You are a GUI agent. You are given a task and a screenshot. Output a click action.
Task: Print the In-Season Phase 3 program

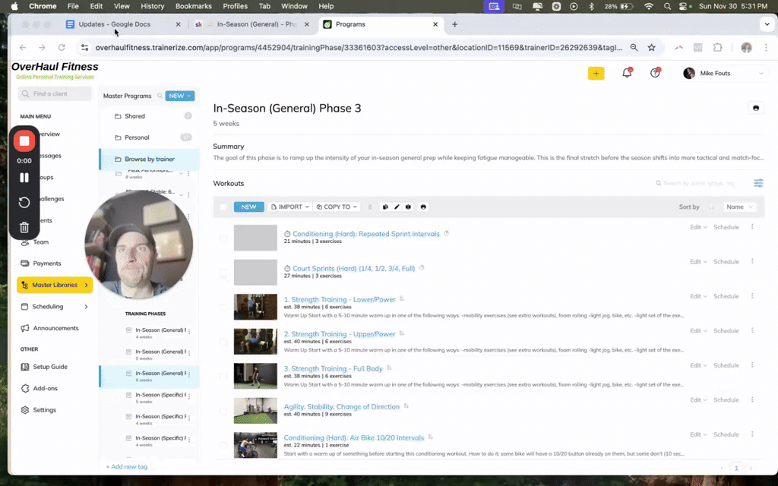click(x=756, y=108)
